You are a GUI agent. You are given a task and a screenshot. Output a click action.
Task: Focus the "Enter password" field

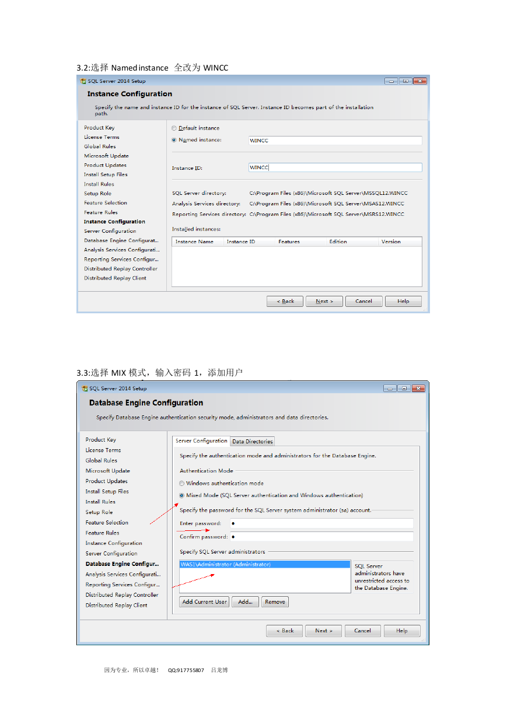[x=321, y=523]
